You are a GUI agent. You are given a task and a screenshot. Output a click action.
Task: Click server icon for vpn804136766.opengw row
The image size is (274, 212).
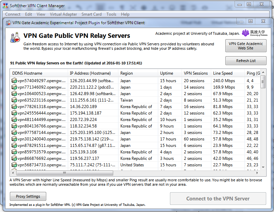tap(14, 126)
